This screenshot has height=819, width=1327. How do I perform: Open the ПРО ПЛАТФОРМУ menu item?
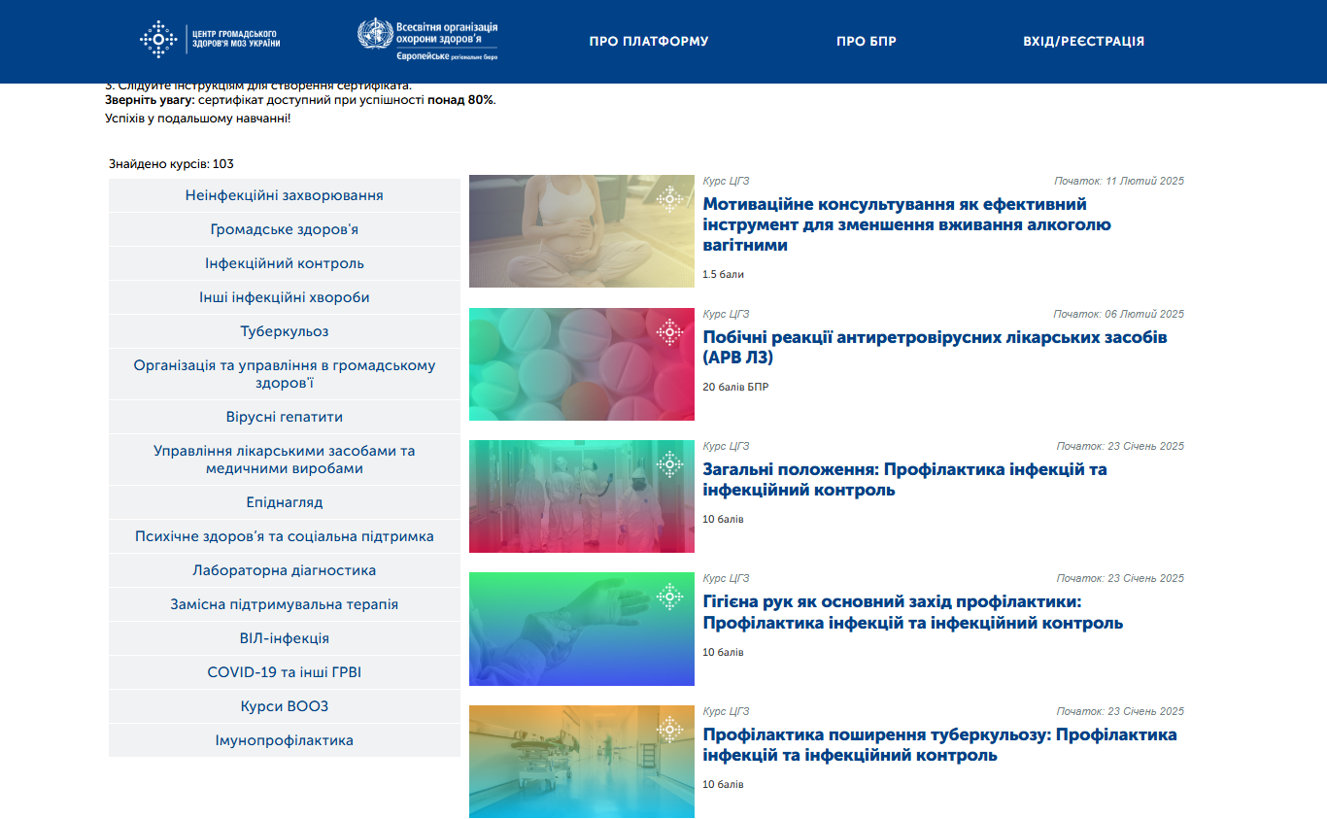tap(649, 42)
